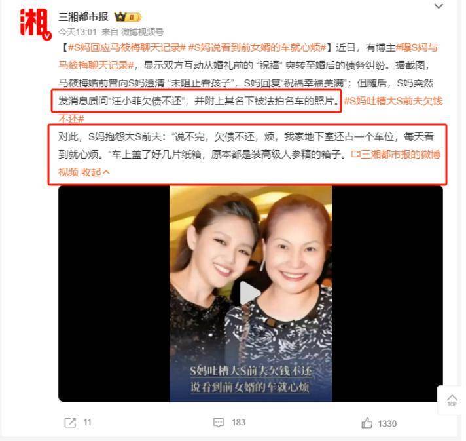The width and height of the screenshot is (466, 441).
Task: Open the post options chevron menu
Action: coord(439,6)
